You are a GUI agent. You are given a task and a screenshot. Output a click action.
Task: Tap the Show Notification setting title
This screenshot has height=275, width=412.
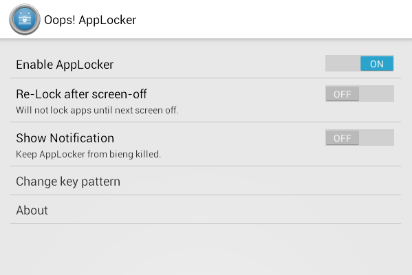pyautogui.click(x=65, y=138)
